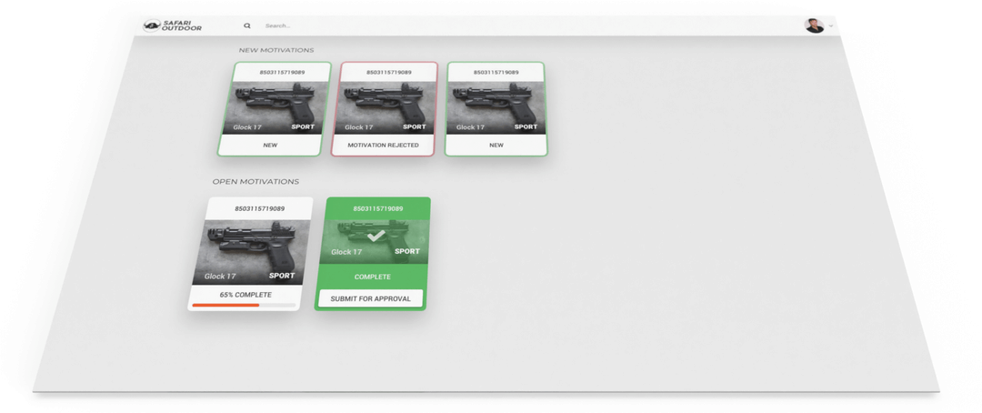
Task: Click SPORT tag on the rejected card
Action: pos(414,126)
